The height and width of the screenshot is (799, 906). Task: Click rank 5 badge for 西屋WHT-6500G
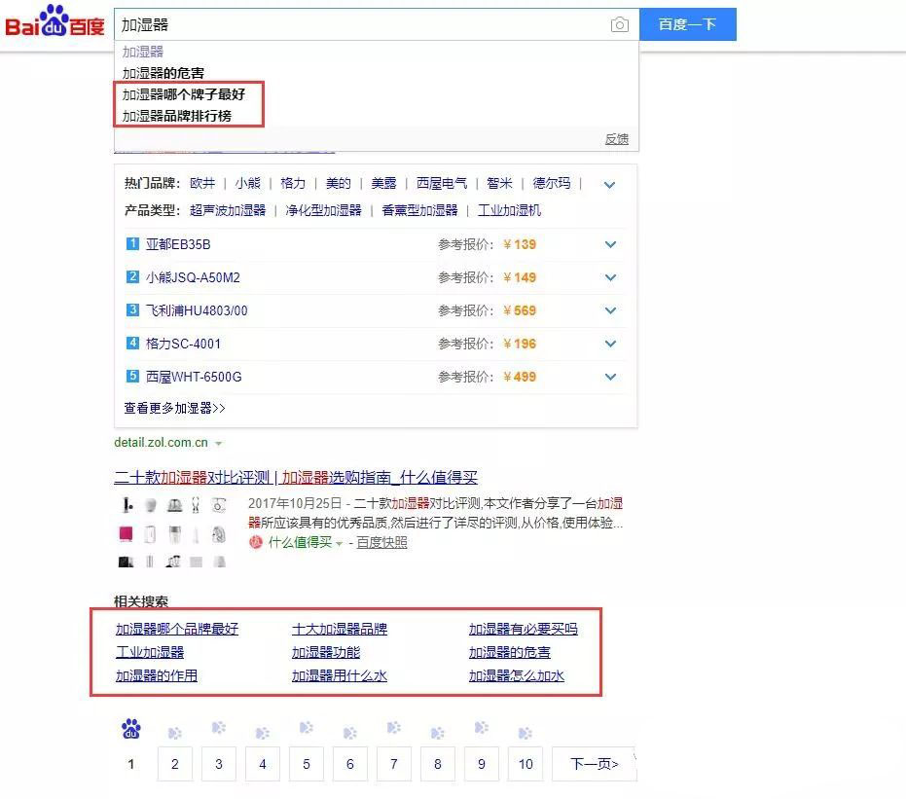132,377
